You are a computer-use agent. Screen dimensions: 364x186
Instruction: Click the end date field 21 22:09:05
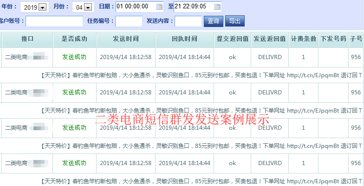[198, 7]
